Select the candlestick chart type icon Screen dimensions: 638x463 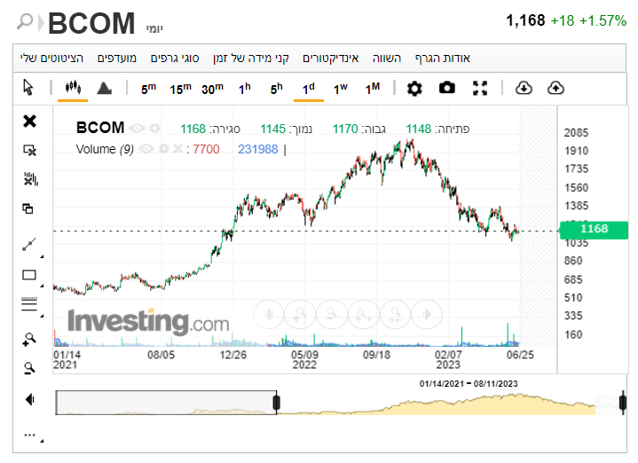click(73, 88)
